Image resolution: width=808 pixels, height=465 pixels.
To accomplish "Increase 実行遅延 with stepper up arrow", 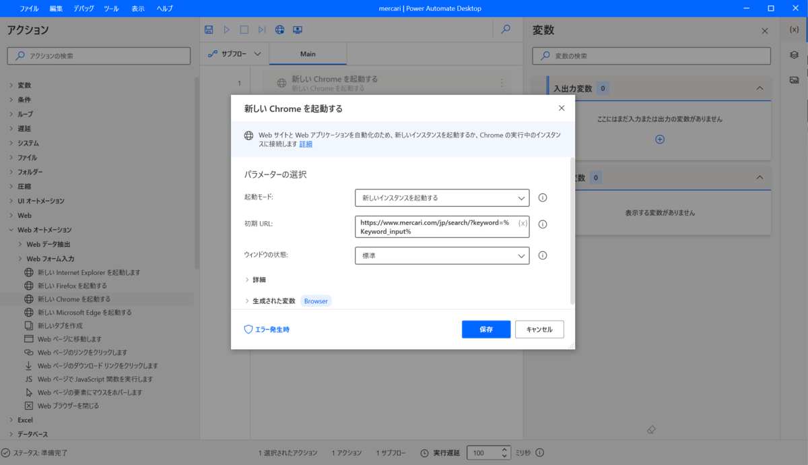I will [x=505, y=449].
